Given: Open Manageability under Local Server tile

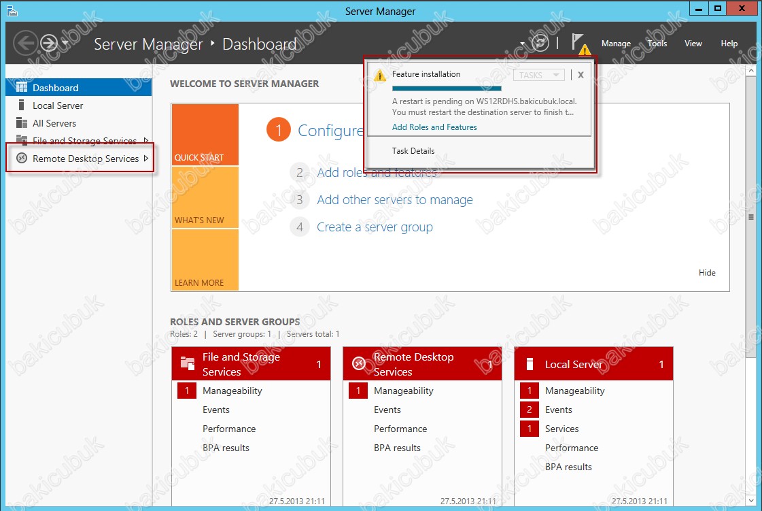Looking at the screenshot, I should pyautogui.click(x=575, y=391).
